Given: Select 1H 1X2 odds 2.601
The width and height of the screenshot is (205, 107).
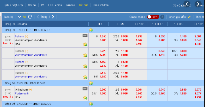Looking at the screenshot, I should tap(198, 36).
